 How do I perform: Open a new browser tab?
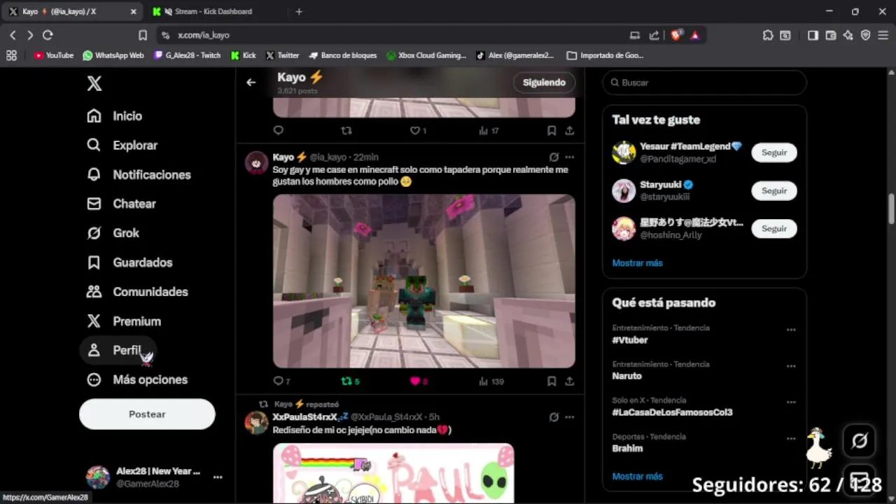pos(299,12)
